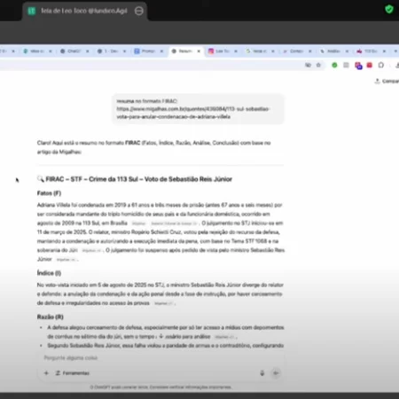Click the red square extension icon
This screenshot has height=399, width=399.
tap(370, 65)
